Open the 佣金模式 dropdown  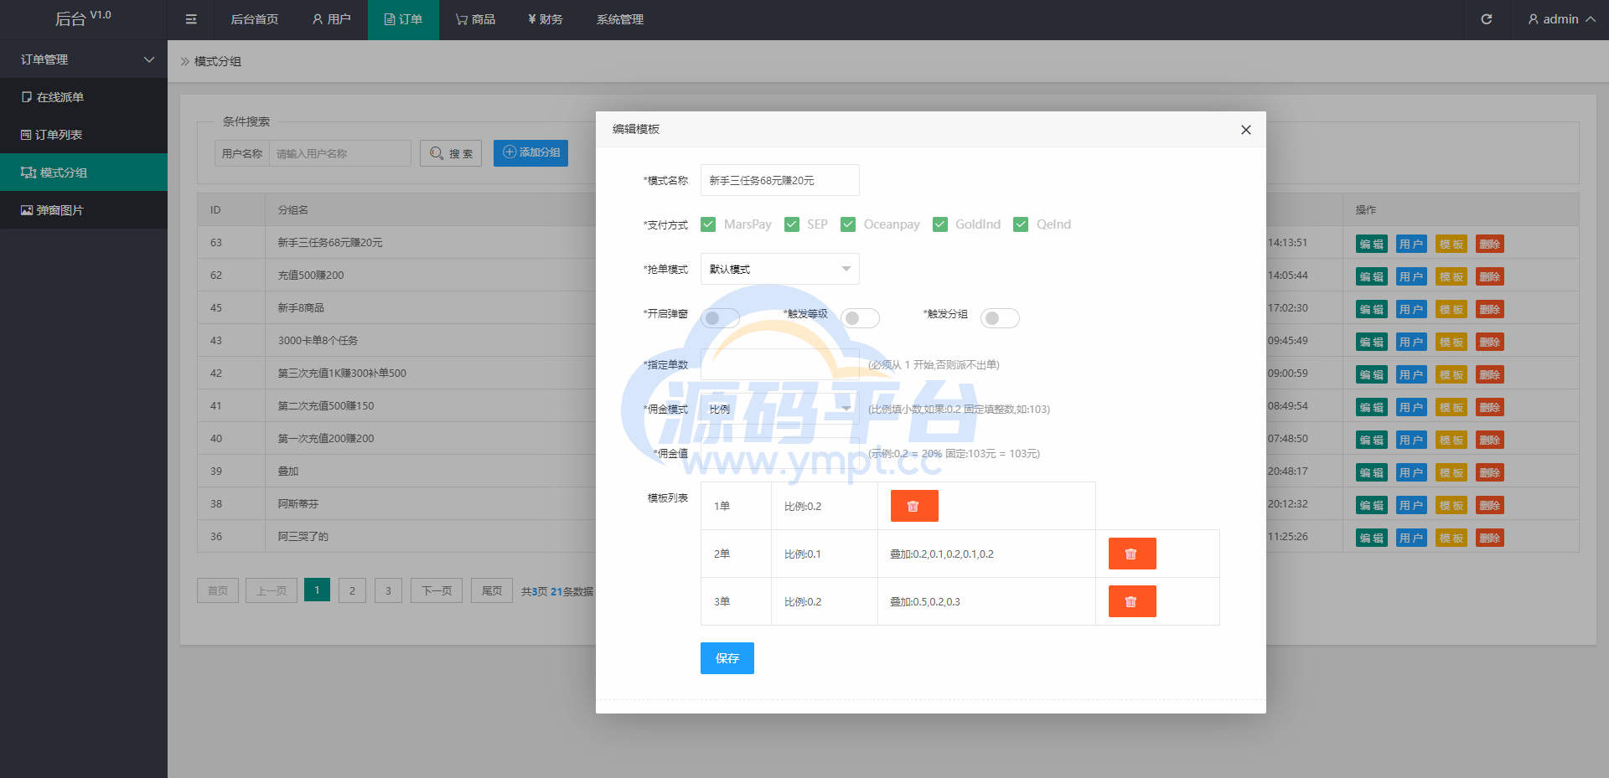pos(780,409)
